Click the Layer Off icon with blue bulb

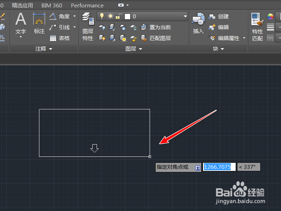(x=102, y=27)
